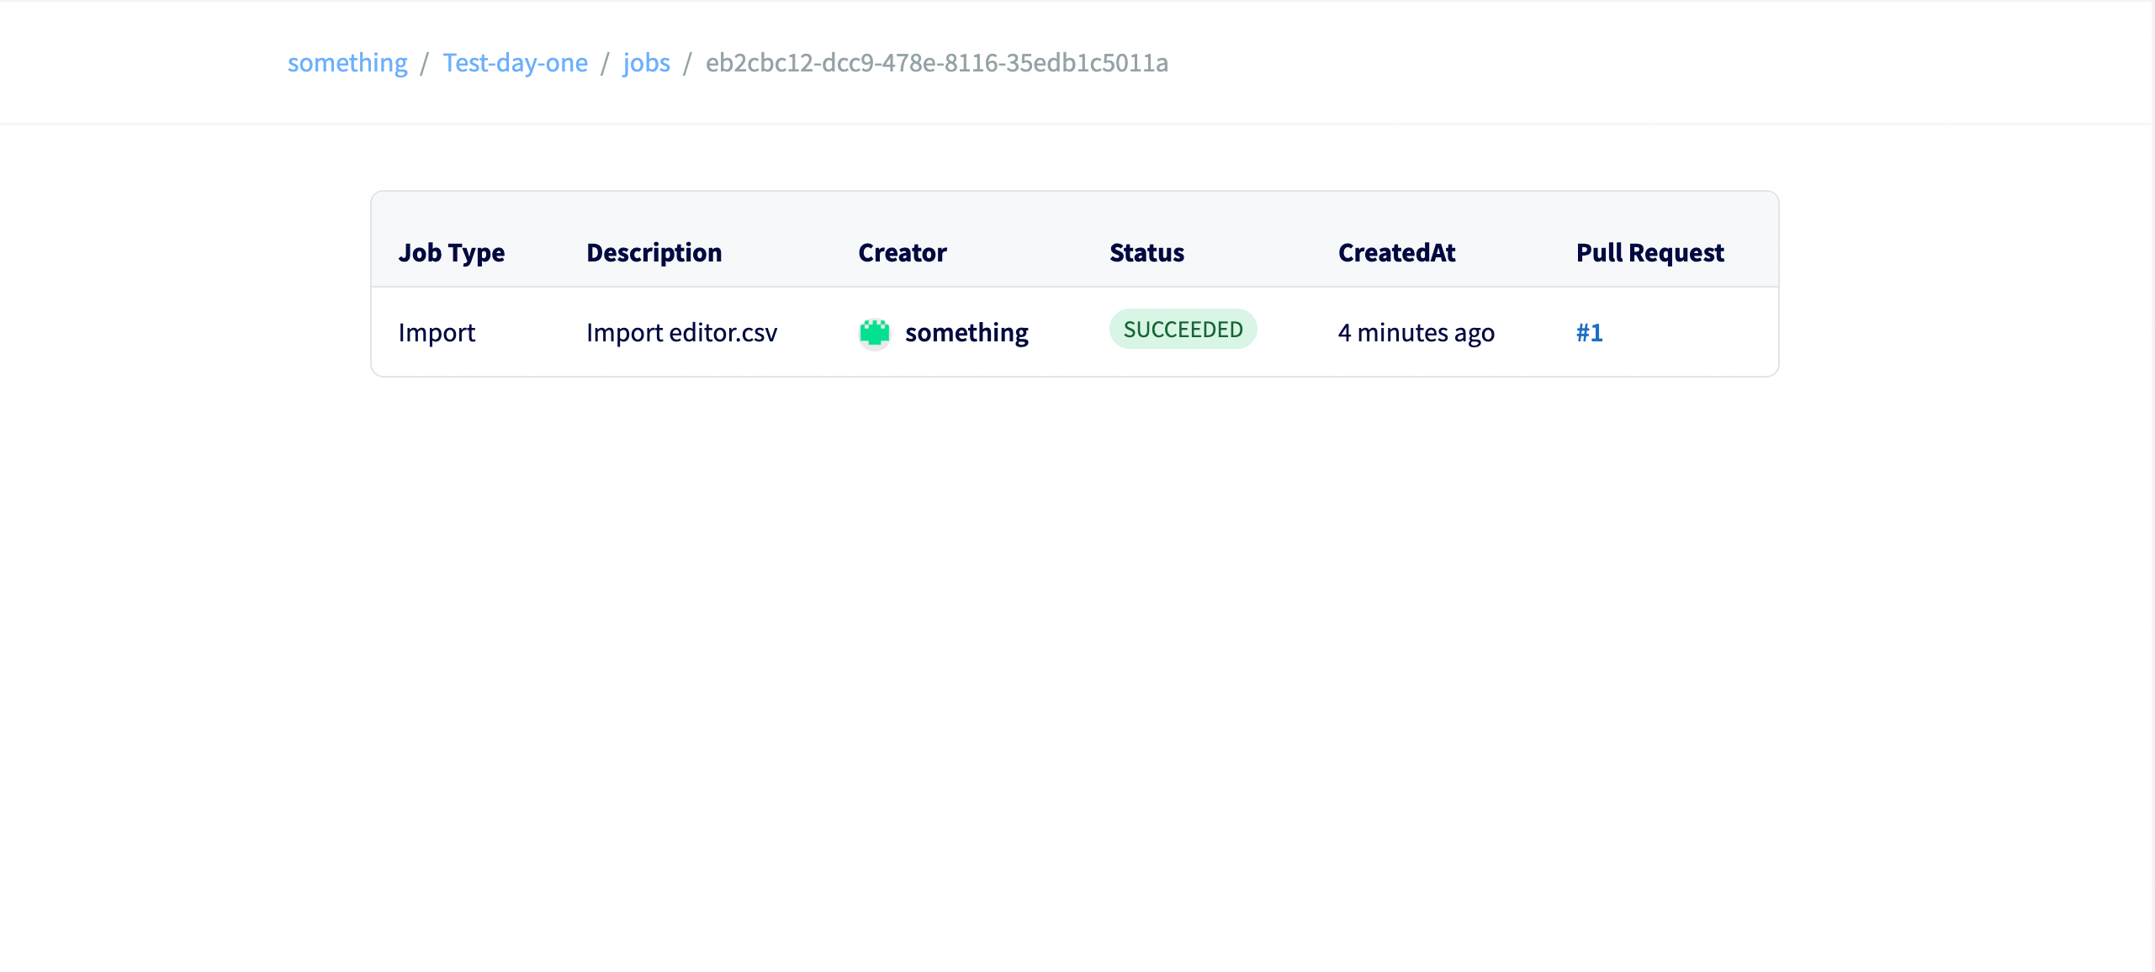
Task: Click the Creator column header
Action: (902, 252)
